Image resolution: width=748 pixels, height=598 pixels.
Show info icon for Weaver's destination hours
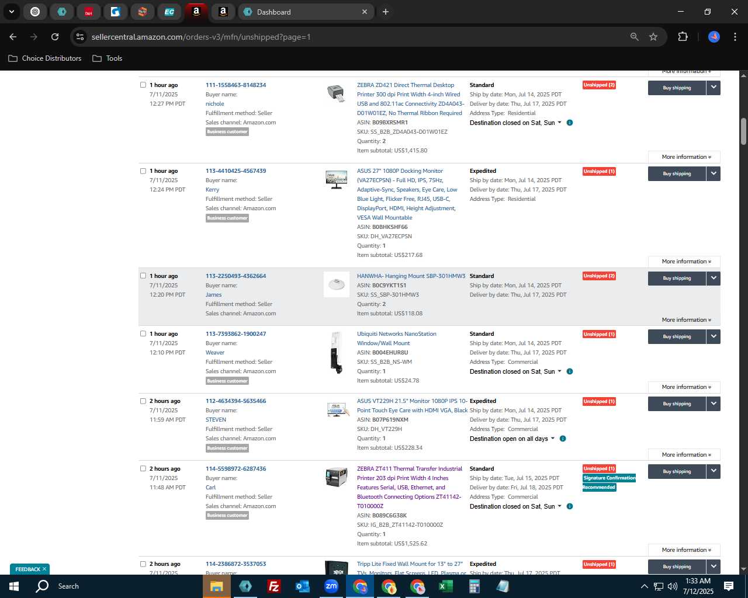570,371
